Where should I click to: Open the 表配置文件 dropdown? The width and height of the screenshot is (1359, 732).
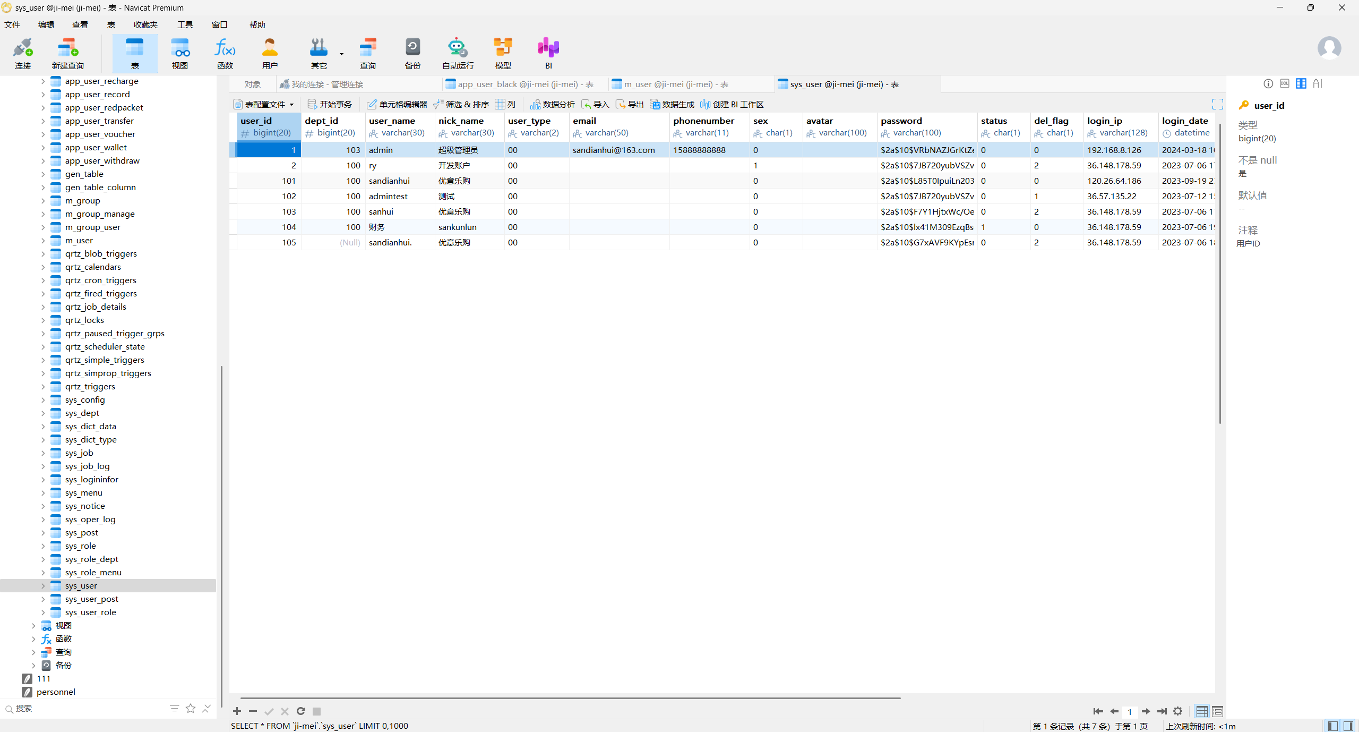264,104
